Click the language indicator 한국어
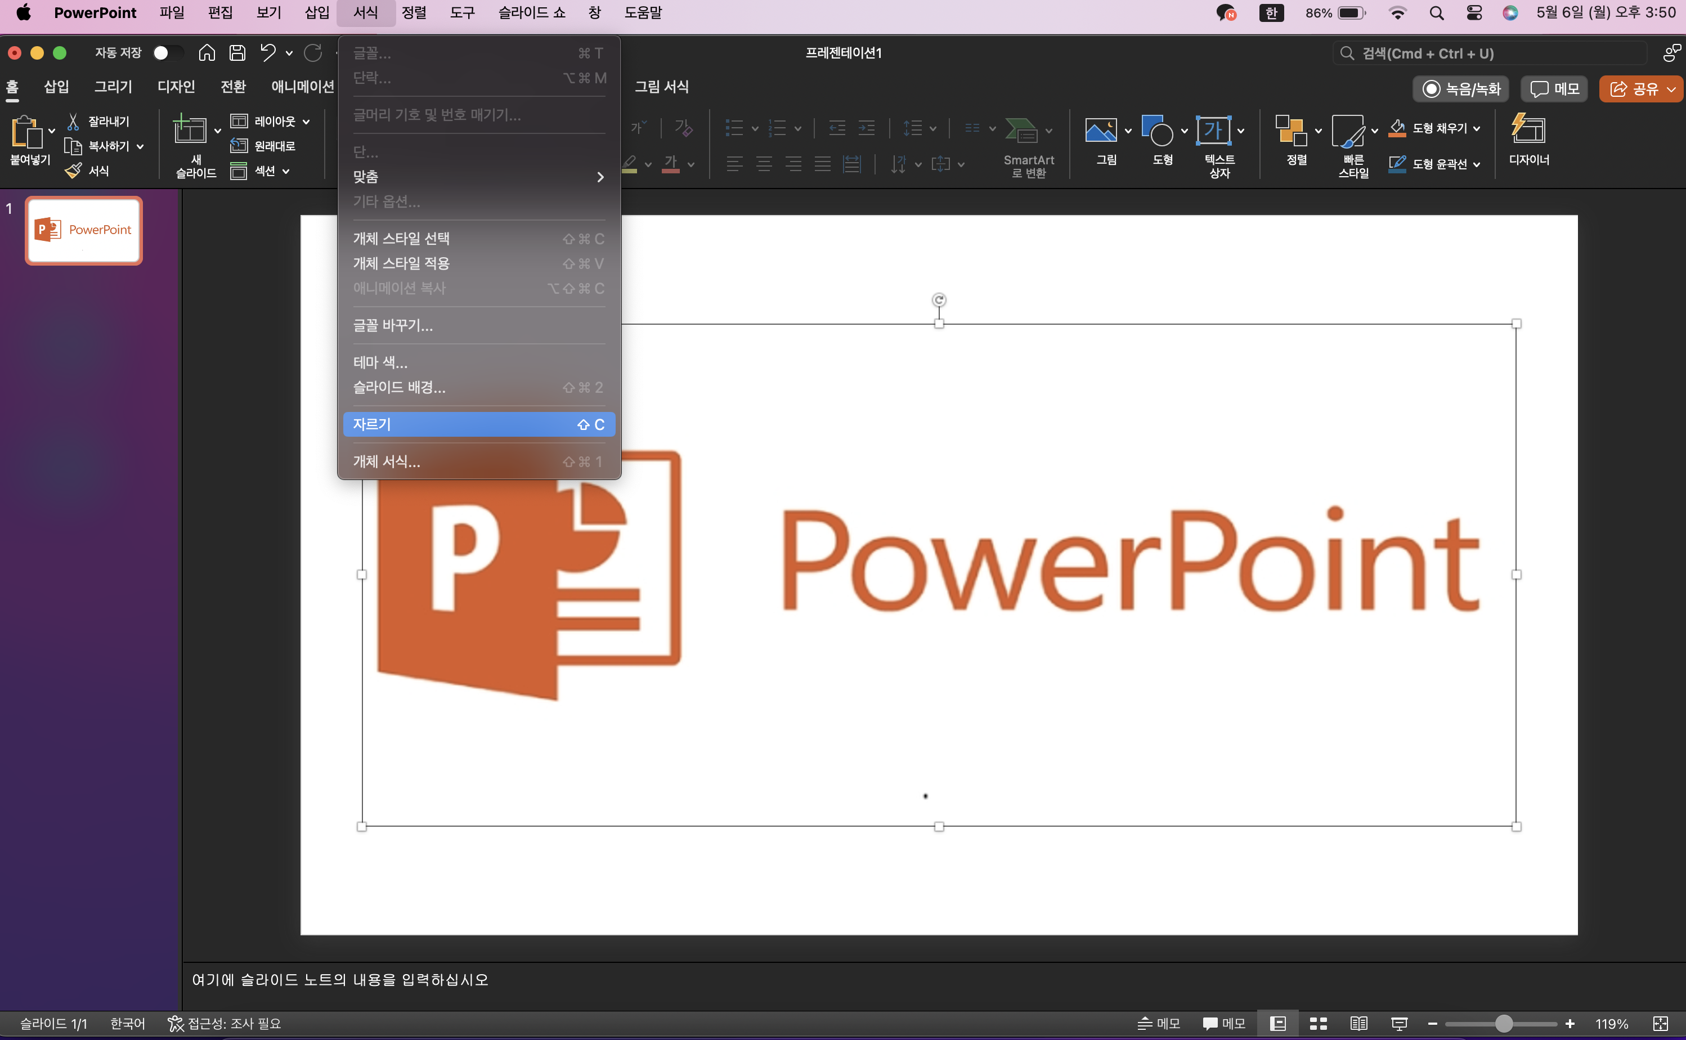This screenshot has width=1686, height=1040. pyautogui.click(x=127, y=1024)
